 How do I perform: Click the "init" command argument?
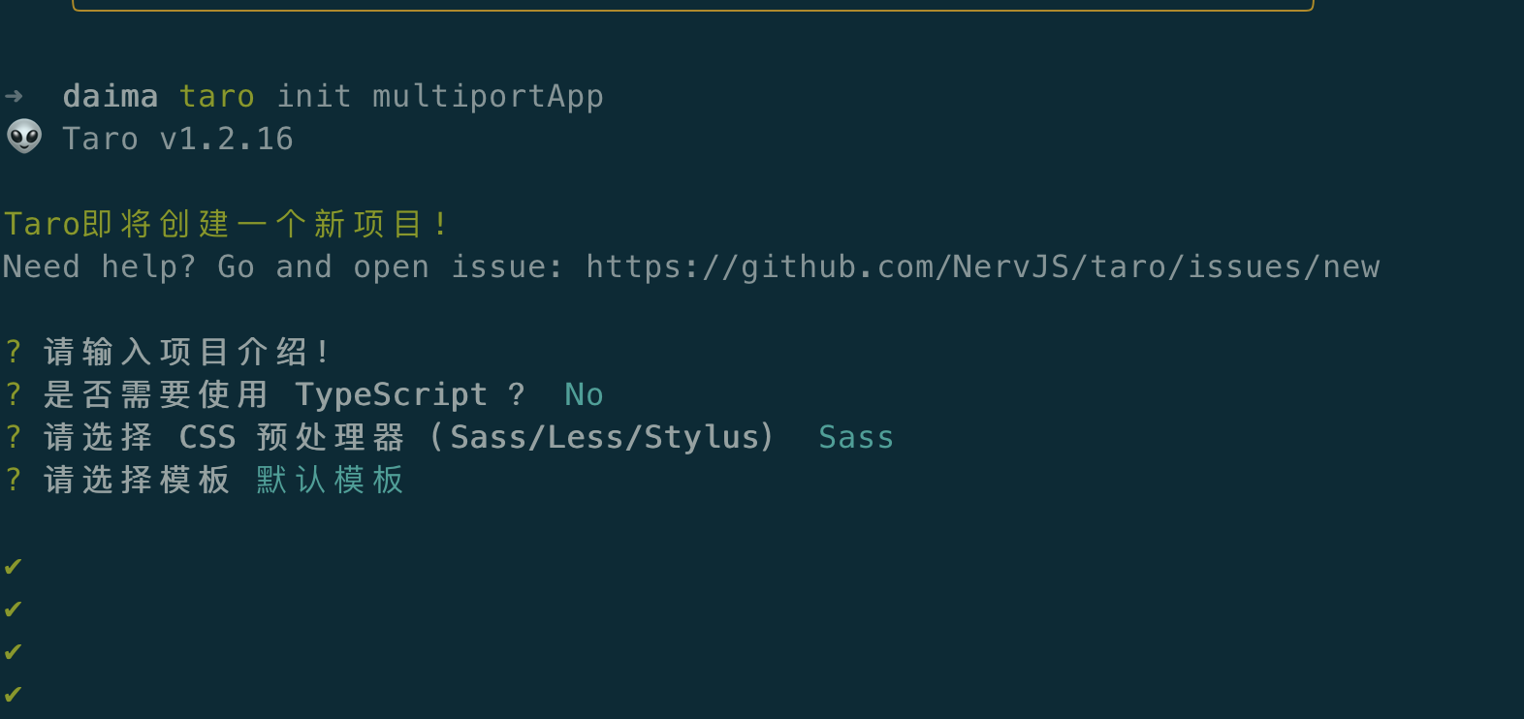coord(313,96)
